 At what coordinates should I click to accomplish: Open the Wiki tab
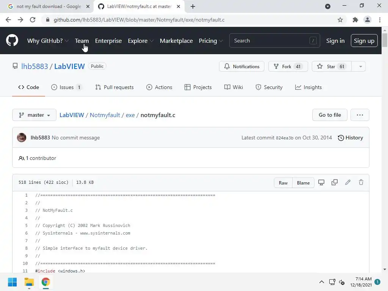pyautogui.click(x=233, y=88)
